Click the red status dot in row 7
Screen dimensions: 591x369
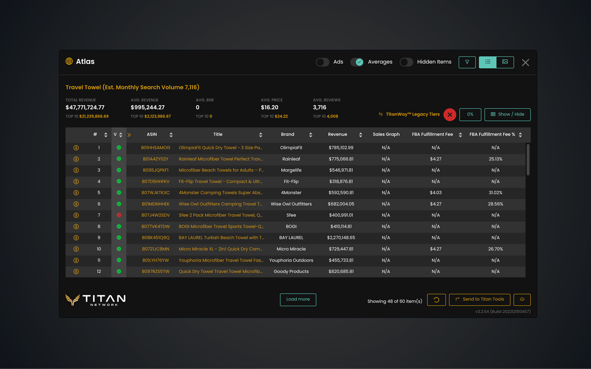(119, 215)
